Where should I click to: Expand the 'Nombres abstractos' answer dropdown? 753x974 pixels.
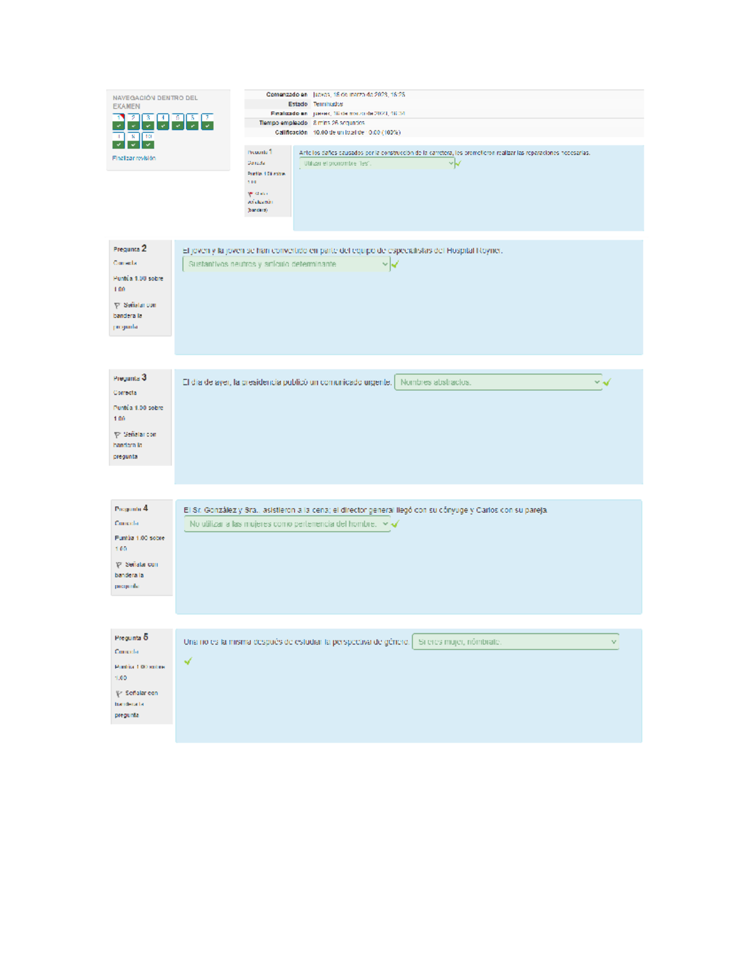point(498,382)
